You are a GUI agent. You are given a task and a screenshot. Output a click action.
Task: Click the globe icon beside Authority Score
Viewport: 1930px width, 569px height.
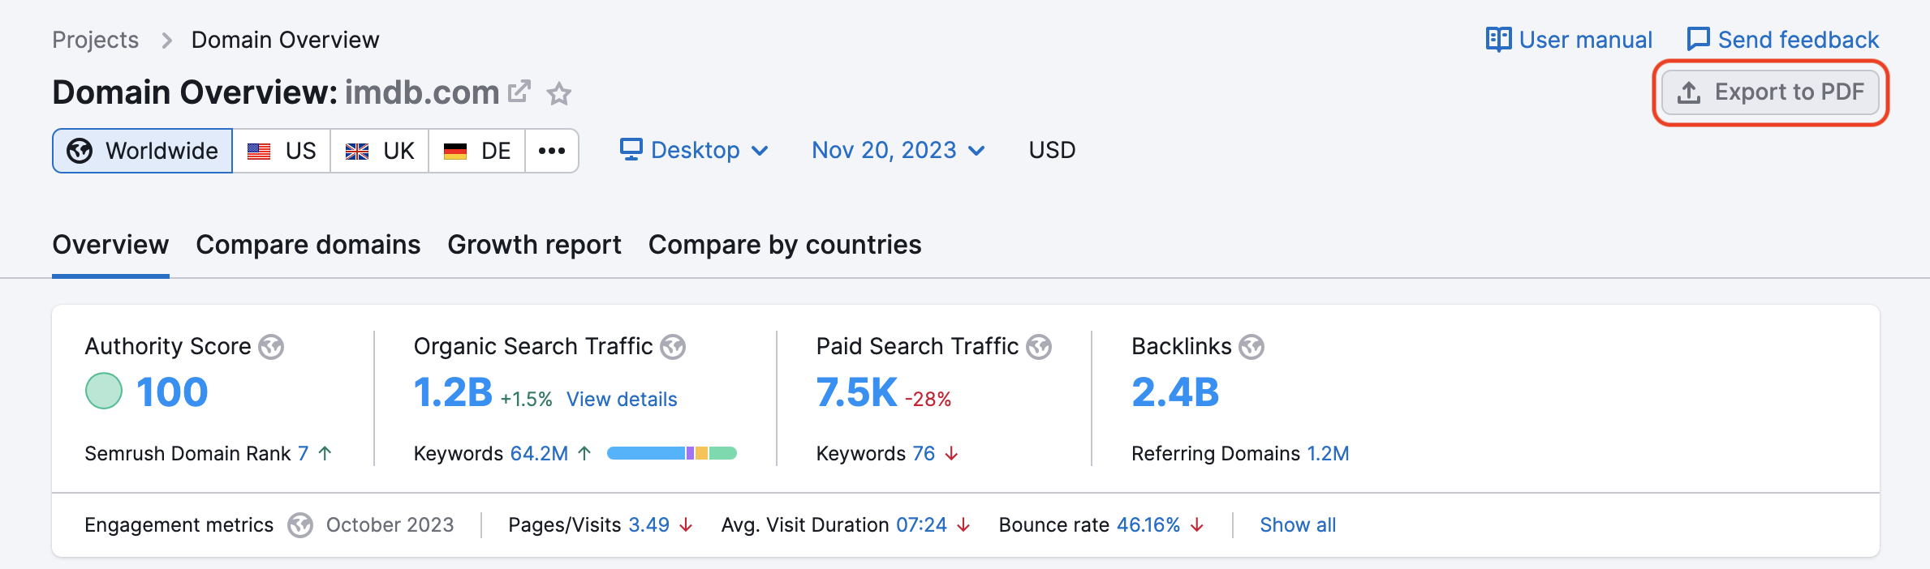tap(271, 347)
